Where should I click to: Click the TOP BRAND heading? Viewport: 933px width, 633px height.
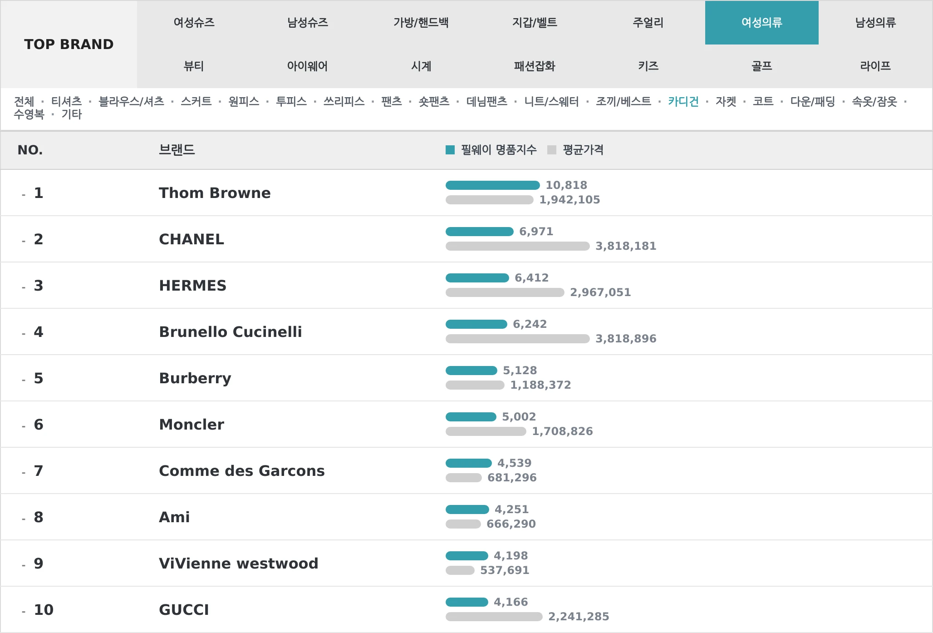pos(69,45)
